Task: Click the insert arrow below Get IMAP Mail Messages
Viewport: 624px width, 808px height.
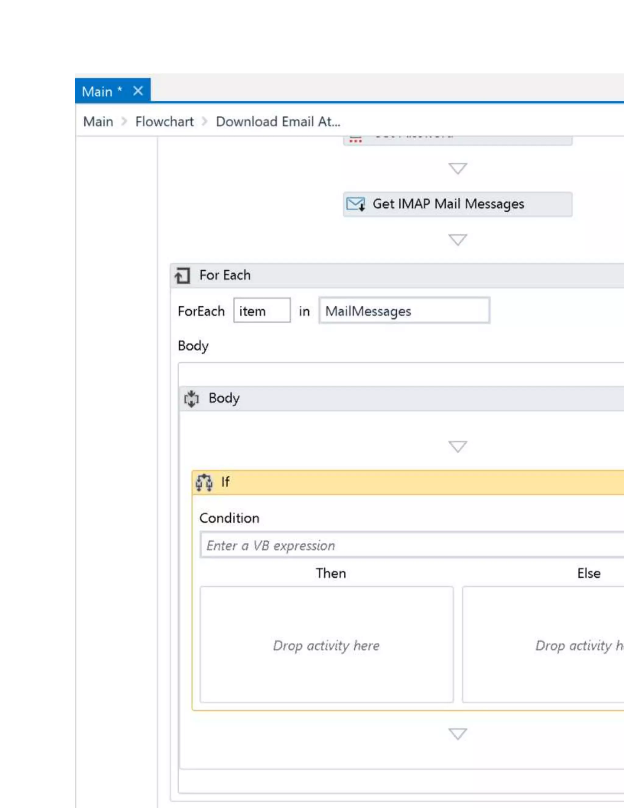Action: pos(457,240)
